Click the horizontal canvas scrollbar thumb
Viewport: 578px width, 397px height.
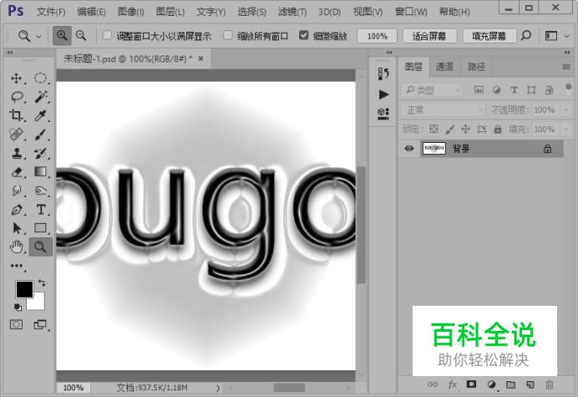[x=289, y=388]
